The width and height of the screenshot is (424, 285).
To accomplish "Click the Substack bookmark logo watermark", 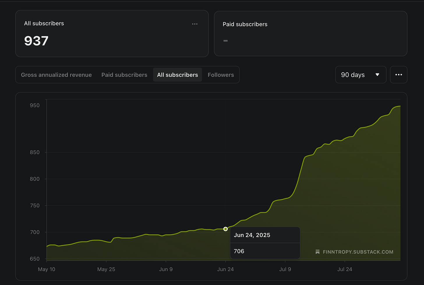I will click(317, 252).
